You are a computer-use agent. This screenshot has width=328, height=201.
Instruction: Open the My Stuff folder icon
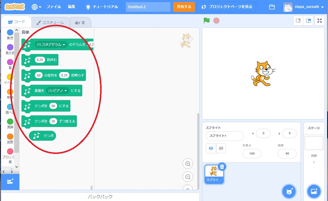pos(272,7)
